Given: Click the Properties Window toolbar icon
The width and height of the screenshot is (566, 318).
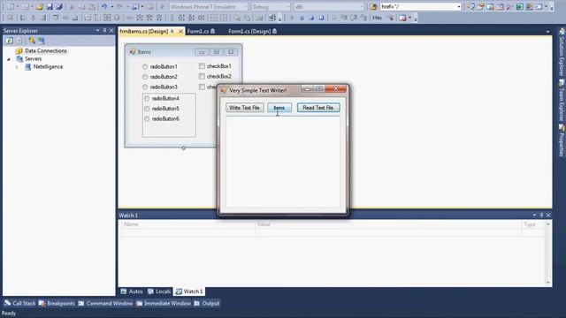Looking at the screenshot, I should pos(480,7).
